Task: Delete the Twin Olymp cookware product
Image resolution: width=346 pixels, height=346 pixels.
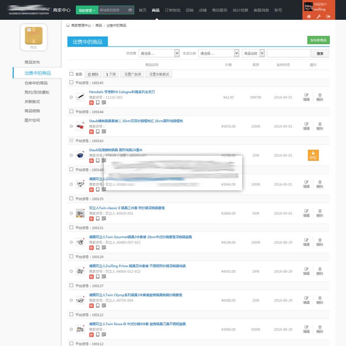Action: pos(320,300)
